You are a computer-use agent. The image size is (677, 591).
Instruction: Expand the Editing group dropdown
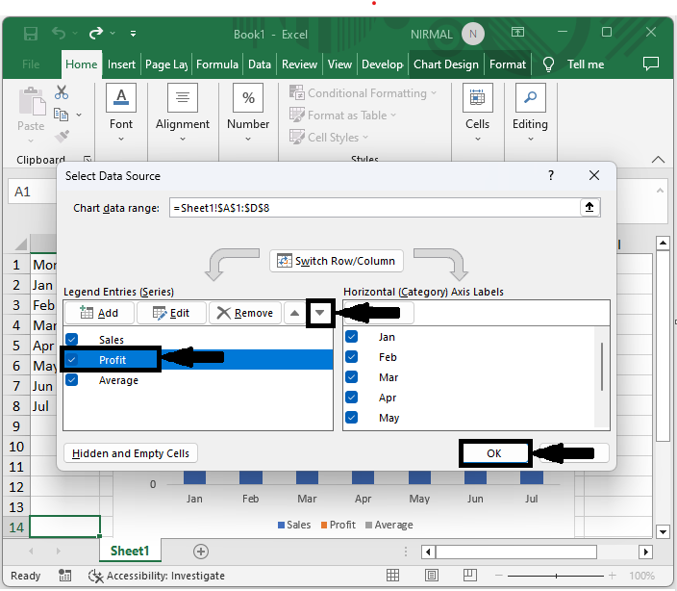click(530, 140)
